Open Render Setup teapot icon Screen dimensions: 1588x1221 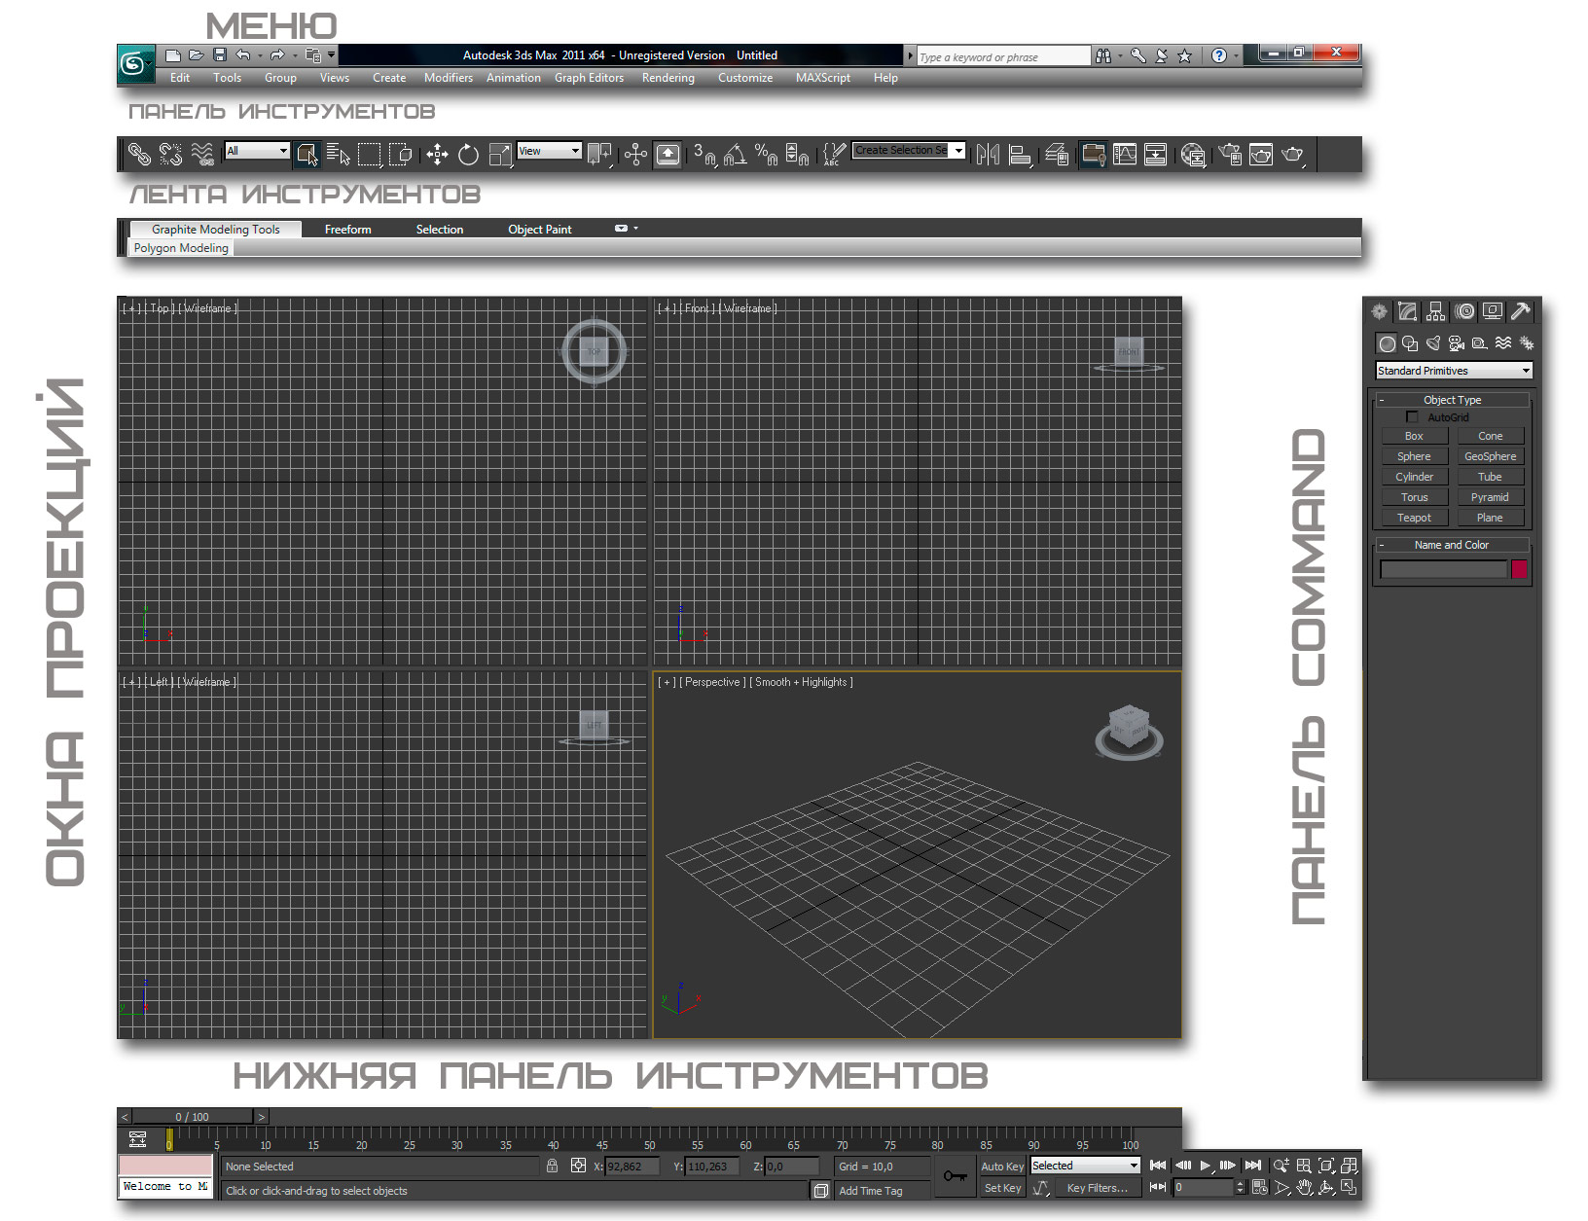pos(1230,154)
